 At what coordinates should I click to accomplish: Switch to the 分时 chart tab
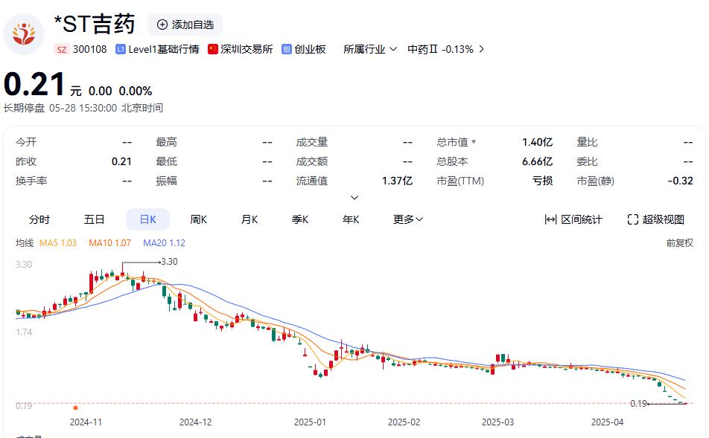[x=39, y=219]
